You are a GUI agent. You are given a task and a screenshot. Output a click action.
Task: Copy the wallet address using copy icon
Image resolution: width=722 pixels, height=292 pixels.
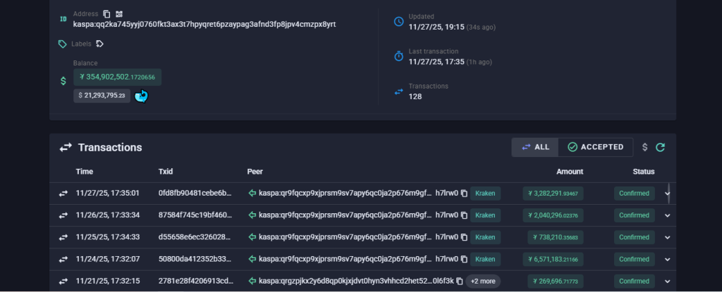point(106,13)
